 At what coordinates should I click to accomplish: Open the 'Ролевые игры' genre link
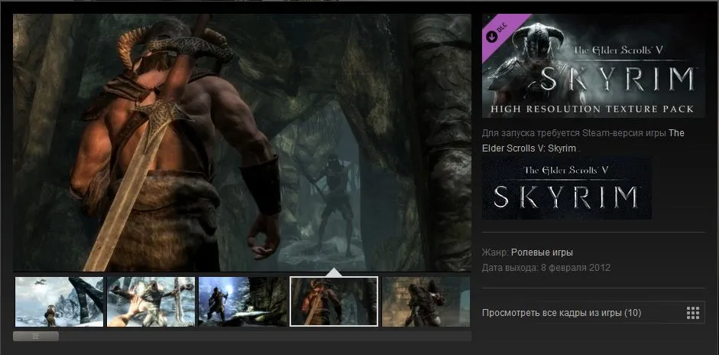[542, 252]
